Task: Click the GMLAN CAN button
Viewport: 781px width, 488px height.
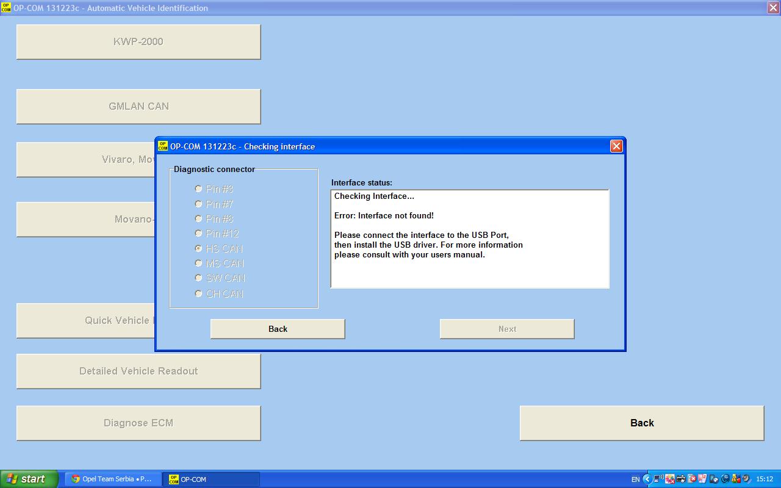Action: (x=139, y=106)
